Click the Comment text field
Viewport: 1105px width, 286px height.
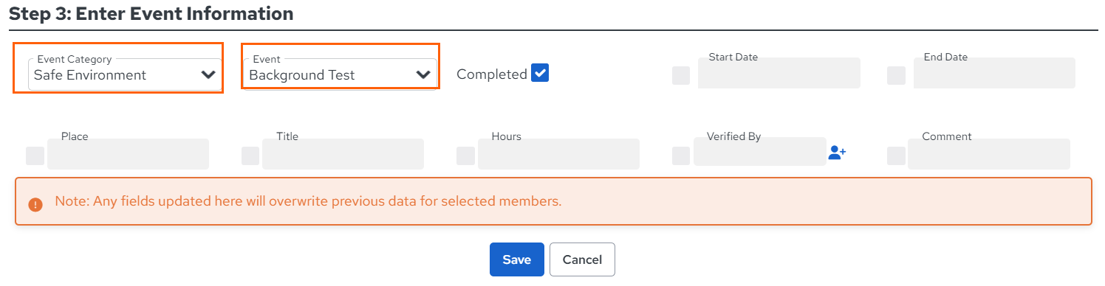click(x=988, y=154)
